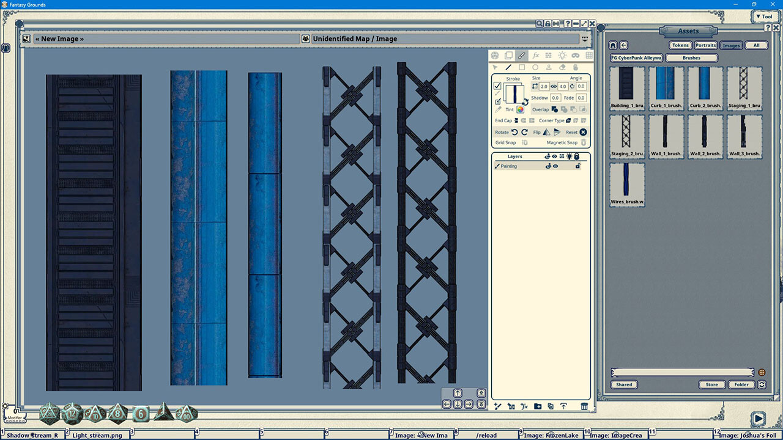Screen dimensions: 783x440
Task: Open the effects (fx) toolbar panel
Action: coord(537,56)
